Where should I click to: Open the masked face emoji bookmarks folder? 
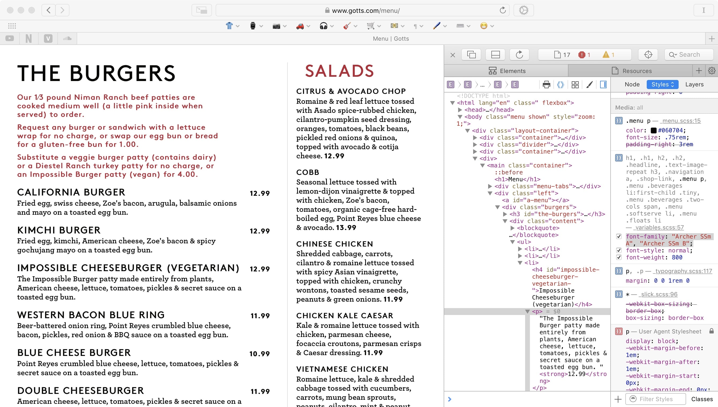pos(487,26)
